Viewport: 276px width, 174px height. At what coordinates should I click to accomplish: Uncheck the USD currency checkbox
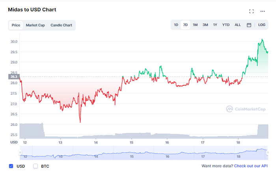coord(11,166)
